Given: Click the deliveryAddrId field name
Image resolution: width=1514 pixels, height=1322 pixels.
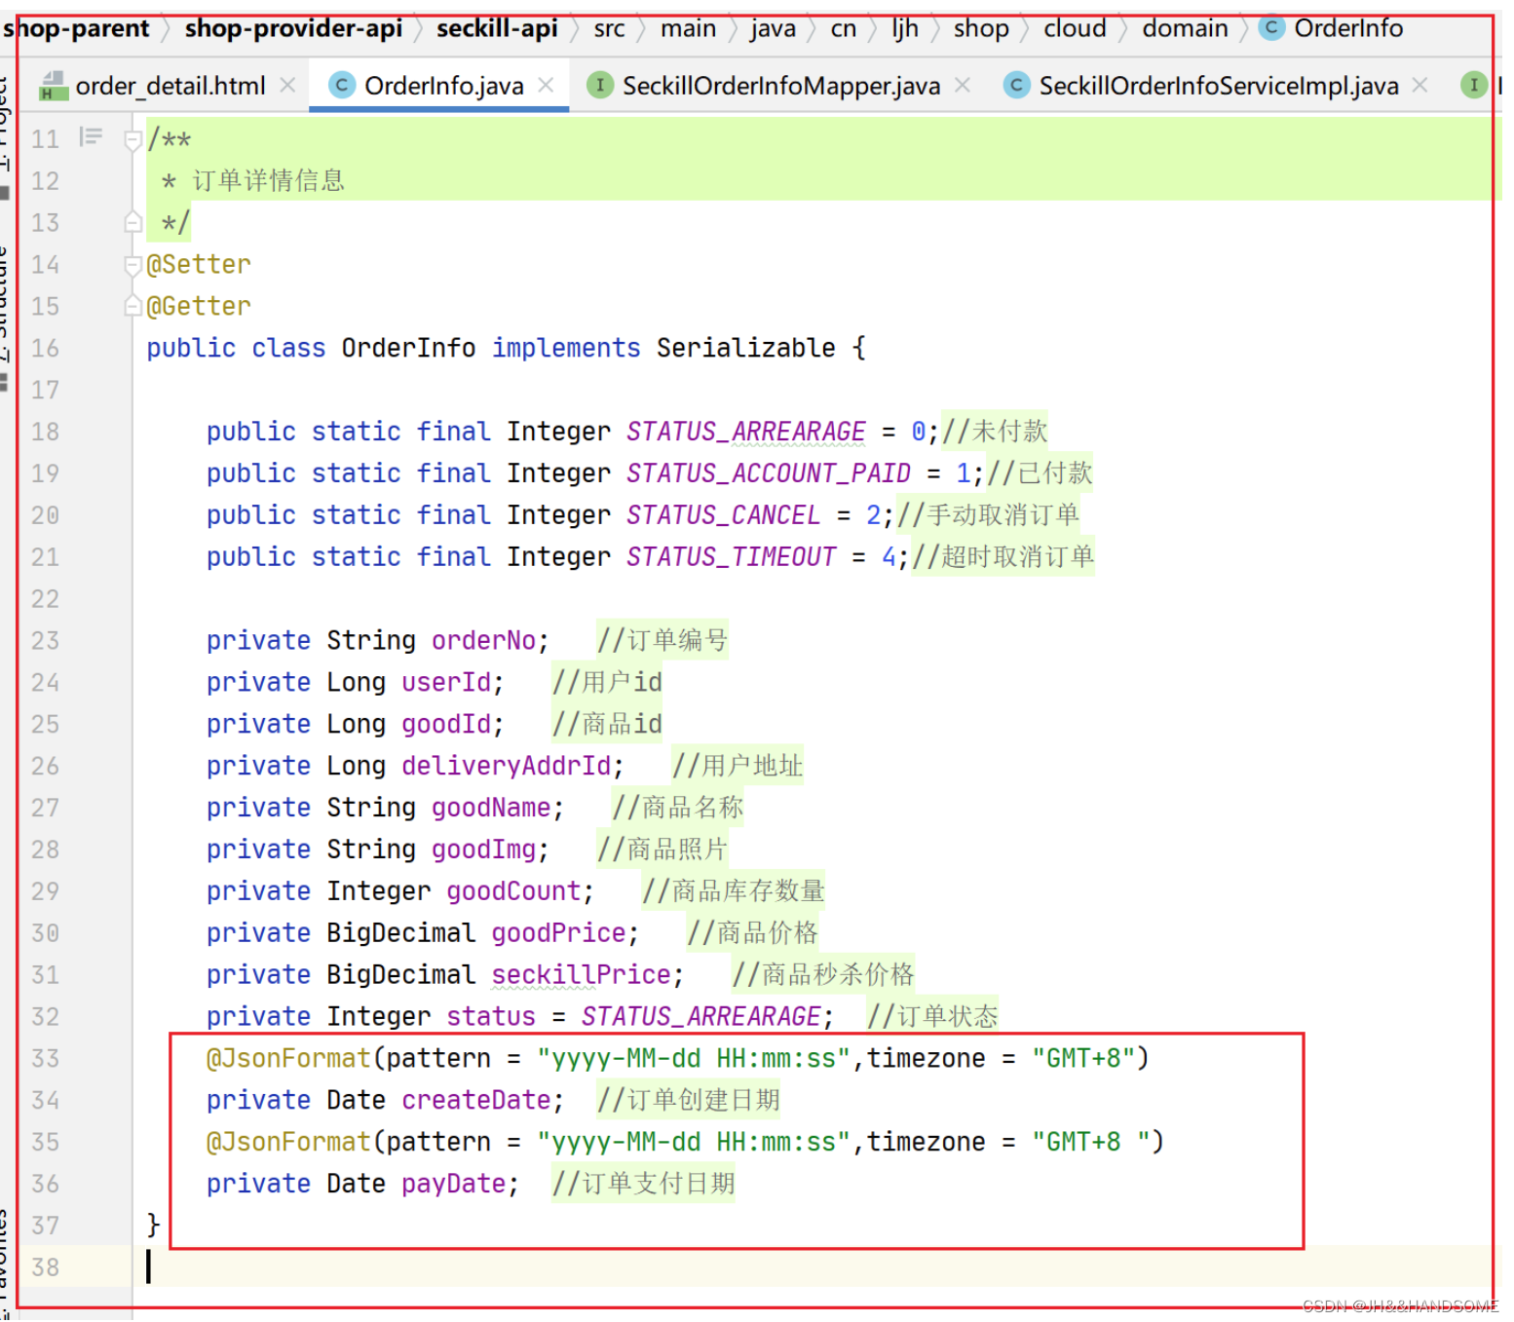Looking at the screenshot, I should click(x=507, y=767).
